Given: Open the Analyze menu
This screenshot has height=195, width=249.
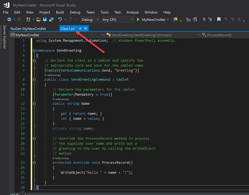Looking at the screenshot, I should pos(132,12).
